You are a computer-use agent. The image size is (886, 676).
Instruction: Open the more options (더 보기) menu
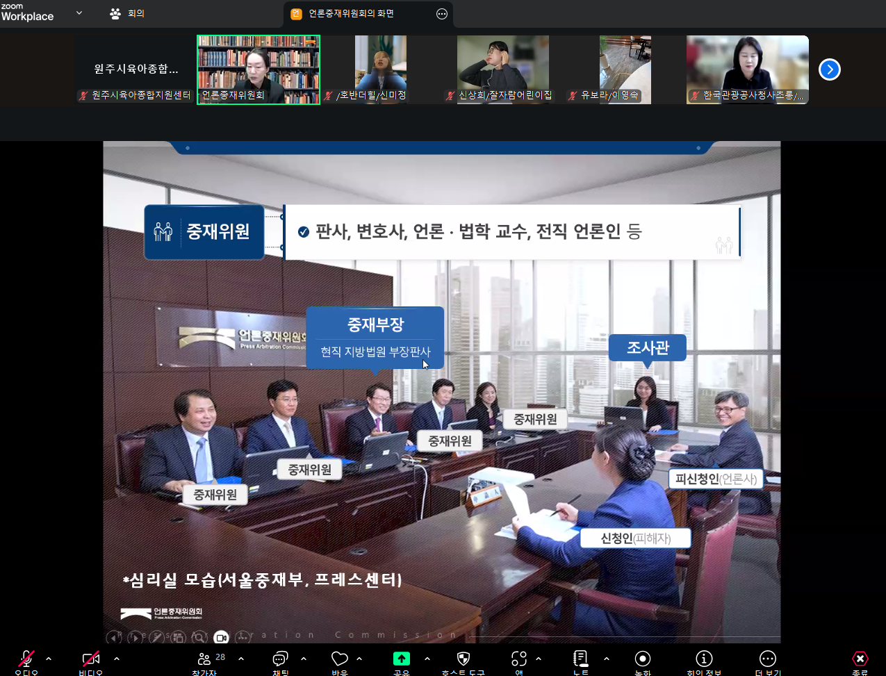pos(768,660)
